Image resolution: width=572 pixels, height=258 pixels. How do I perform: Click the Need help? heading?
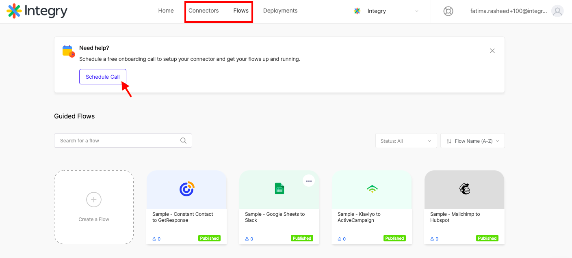click(x=94, y=48)
